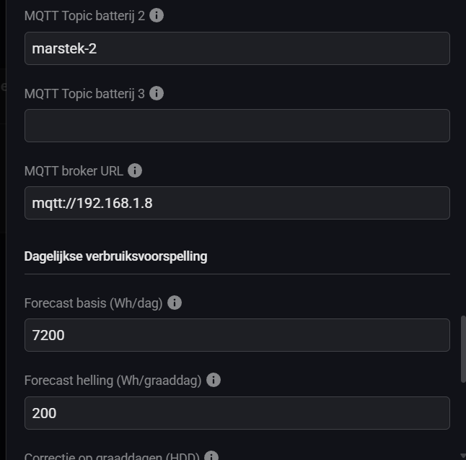Click the Forecast basis (Wh/dag) label
466x460 pixels.
point(93,303)
